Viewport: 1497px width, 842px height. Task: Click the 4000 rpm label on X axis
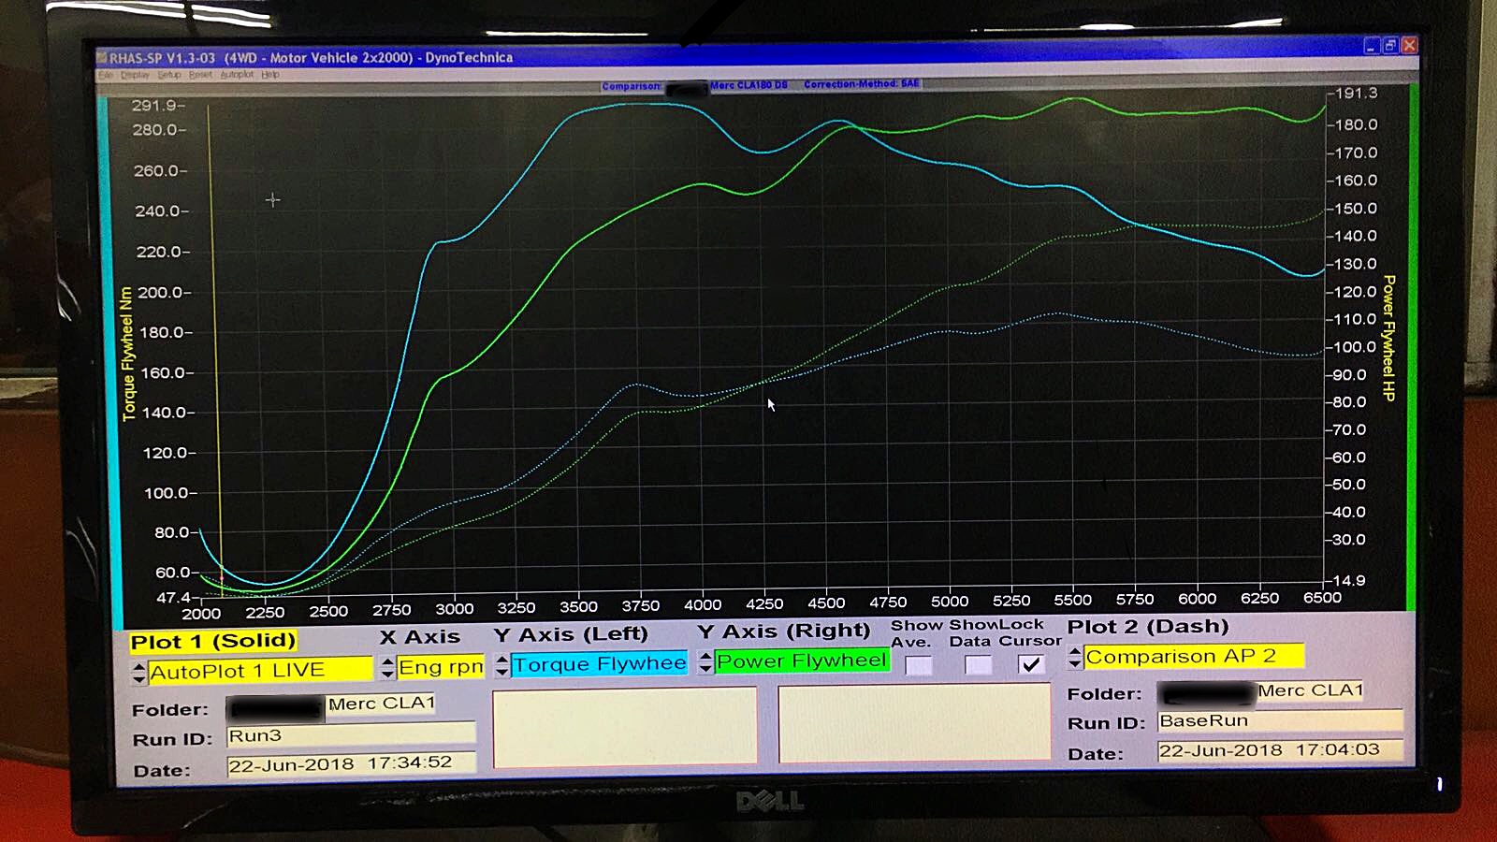703,605
